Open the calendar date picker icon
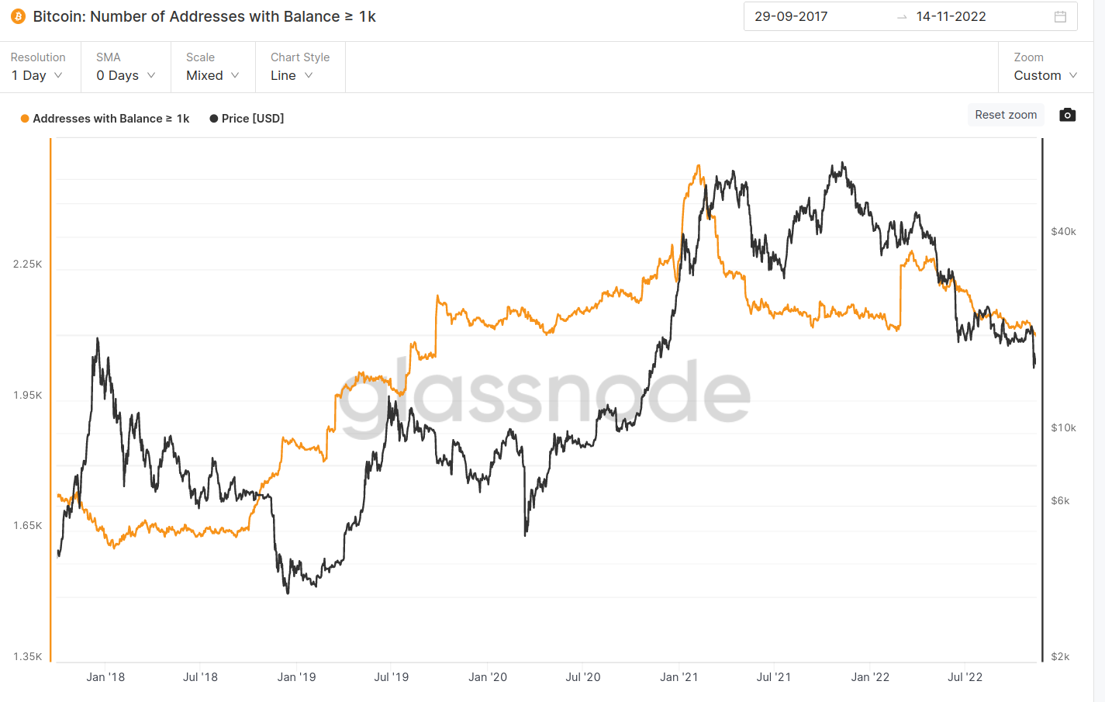This screenshot has width=1105, height=702. pos(1060,16)
